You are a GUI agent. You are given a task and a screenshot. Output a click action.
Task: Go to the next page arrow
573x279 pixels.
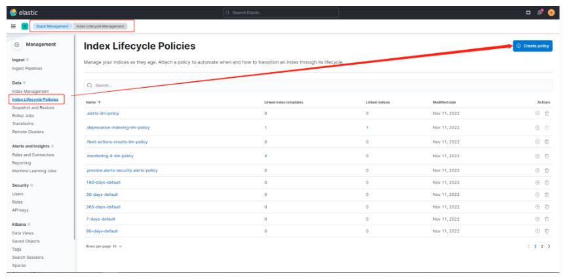[549, 246]
